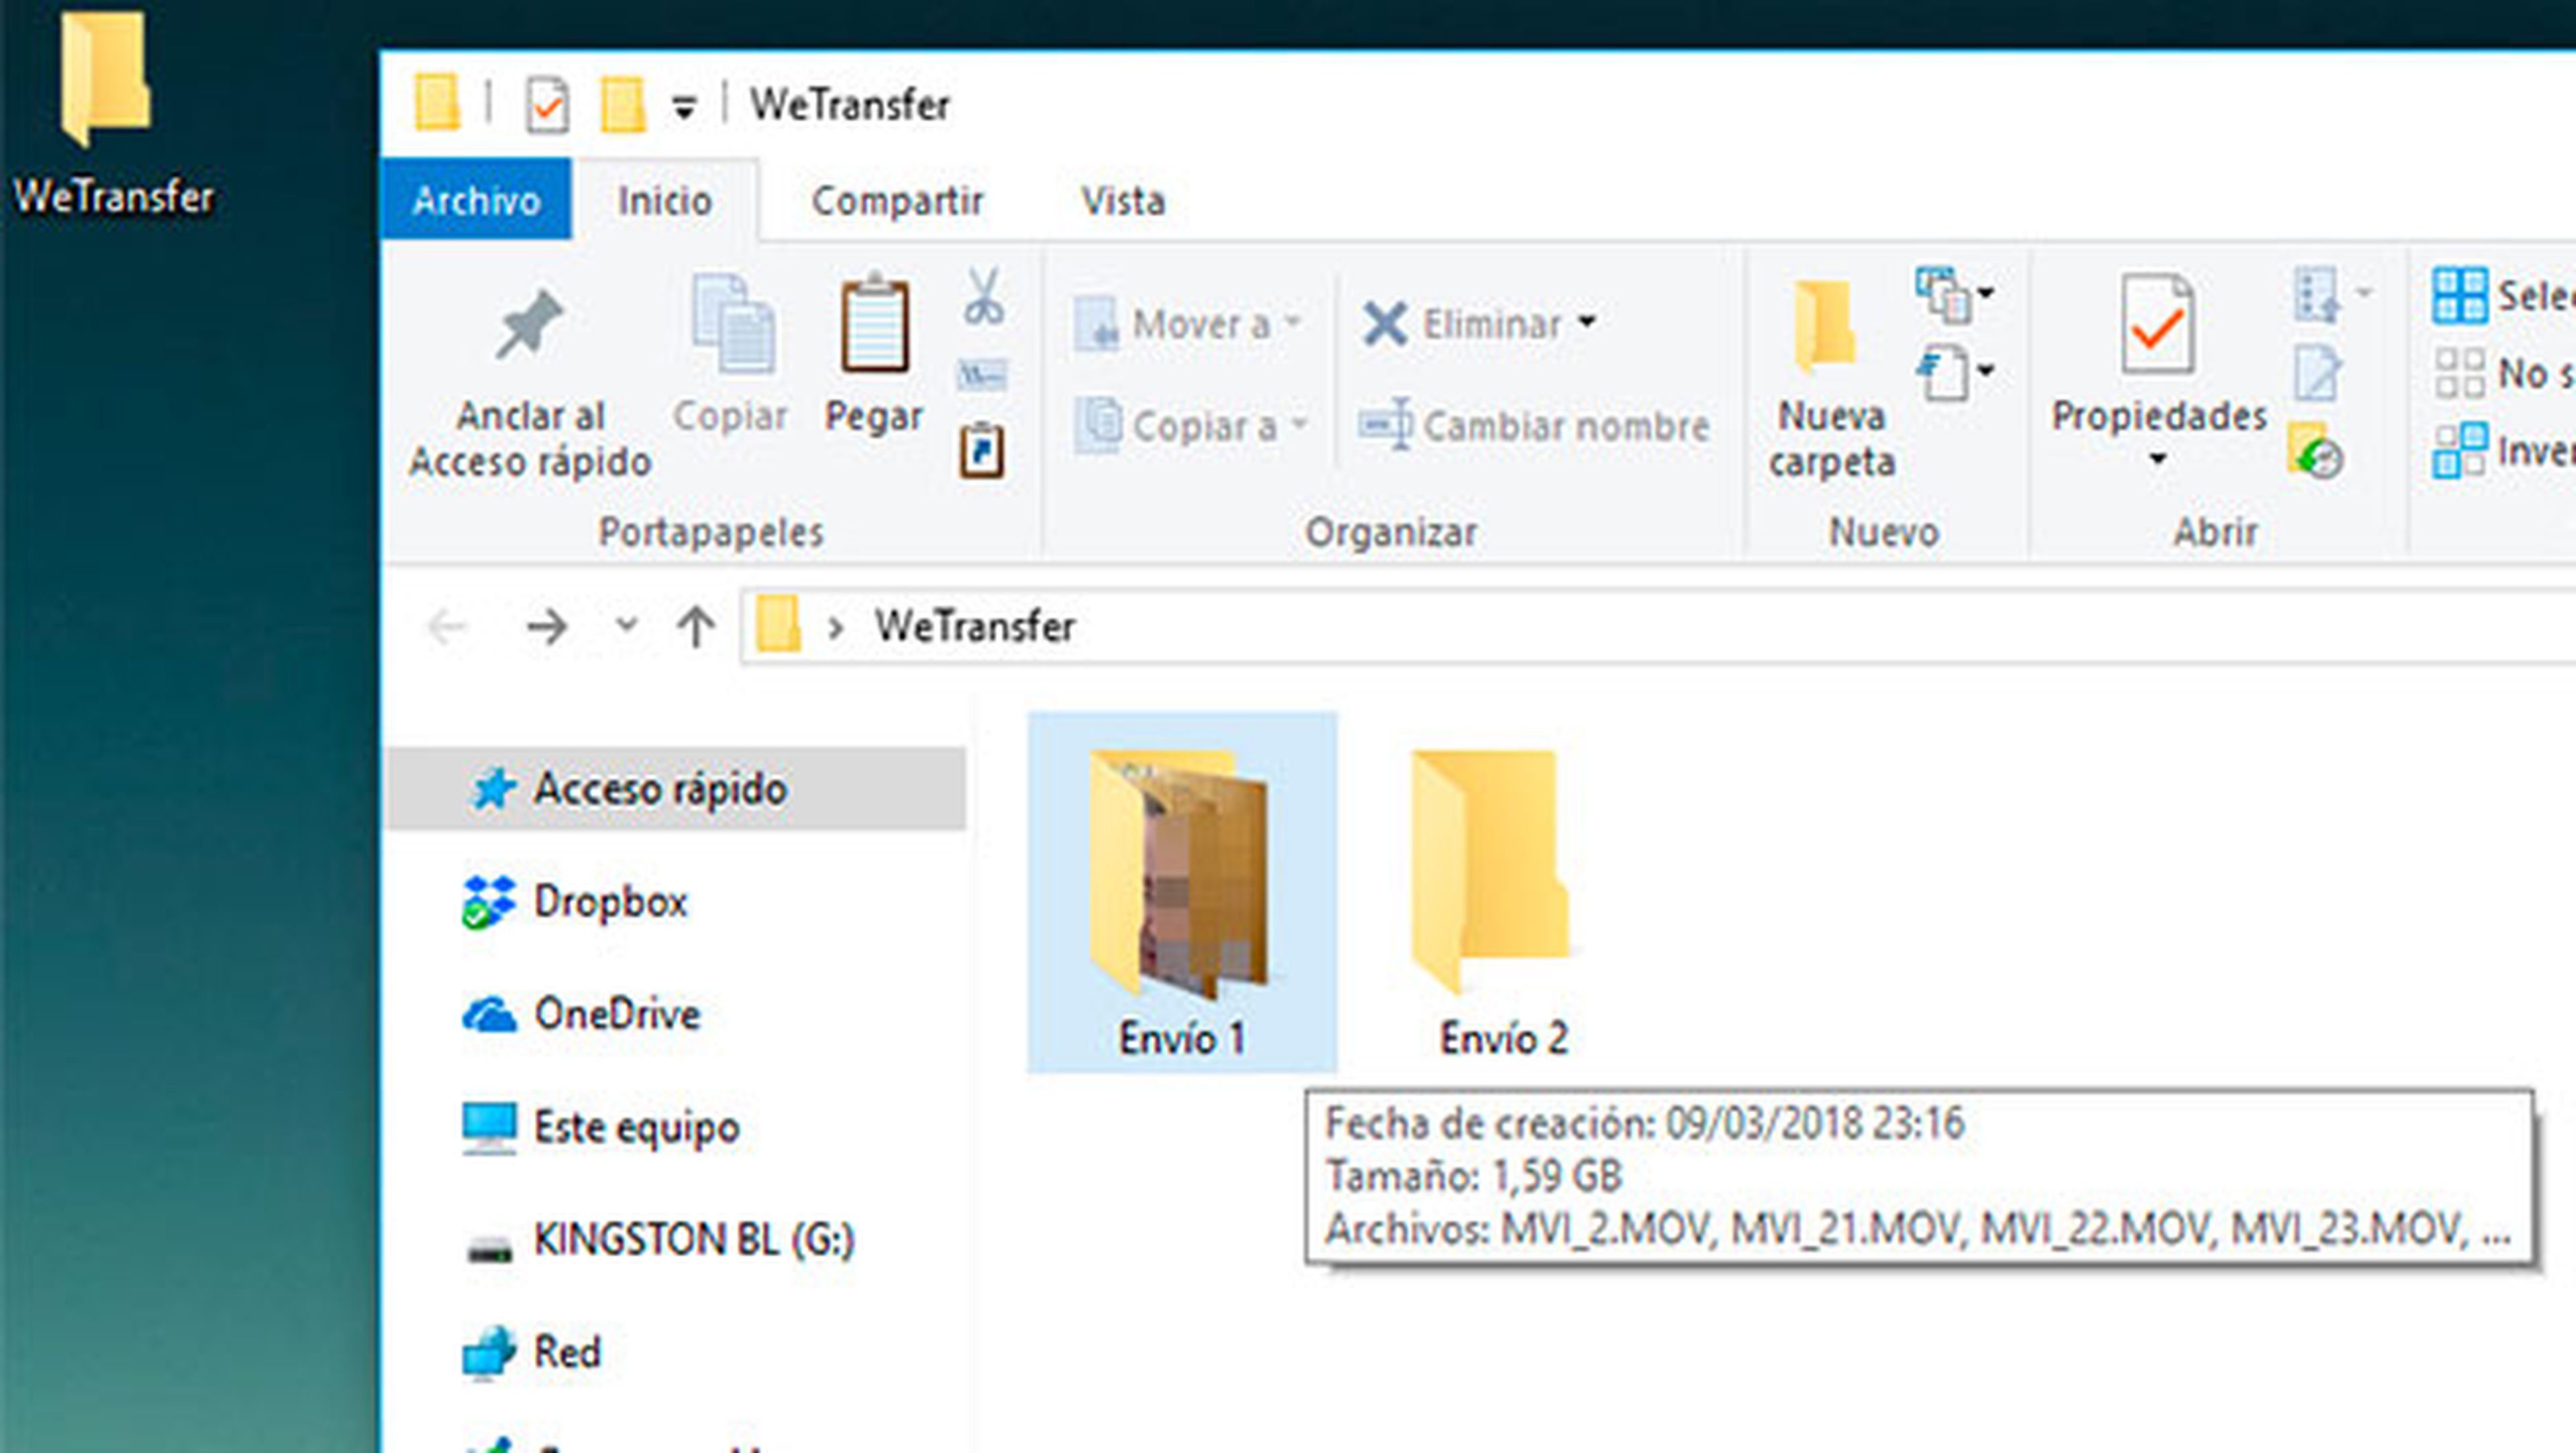Click the New folder icon in title bar

(x=622, y=105)
